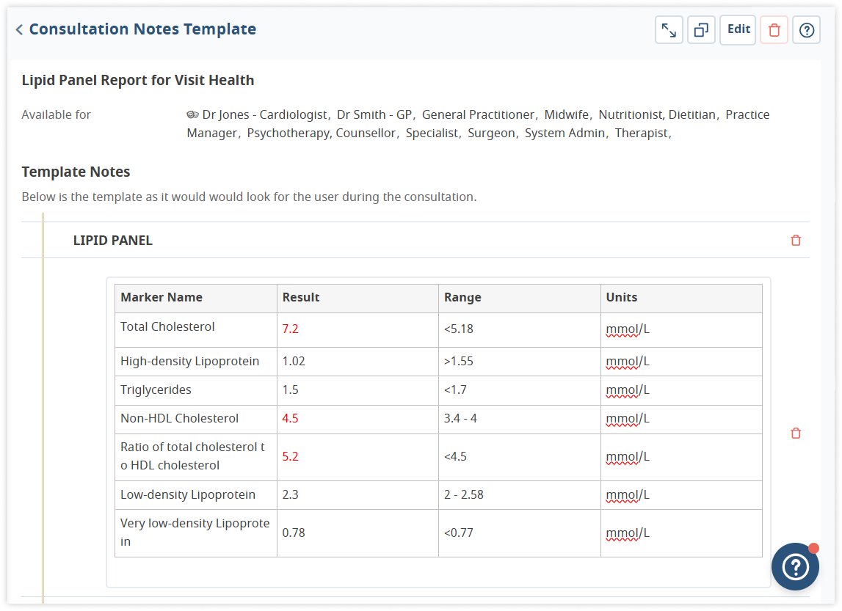
Task: Click System Admin in the roles list
Action: pyautogui.click(x=565, y=133)
